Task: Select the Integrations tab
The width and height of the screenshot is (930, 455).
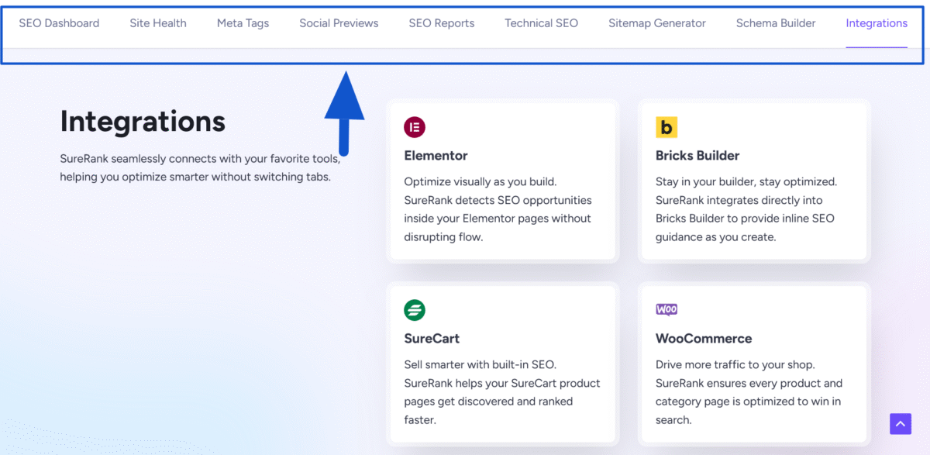Action: pyautogui.click(x=877, y=23)
